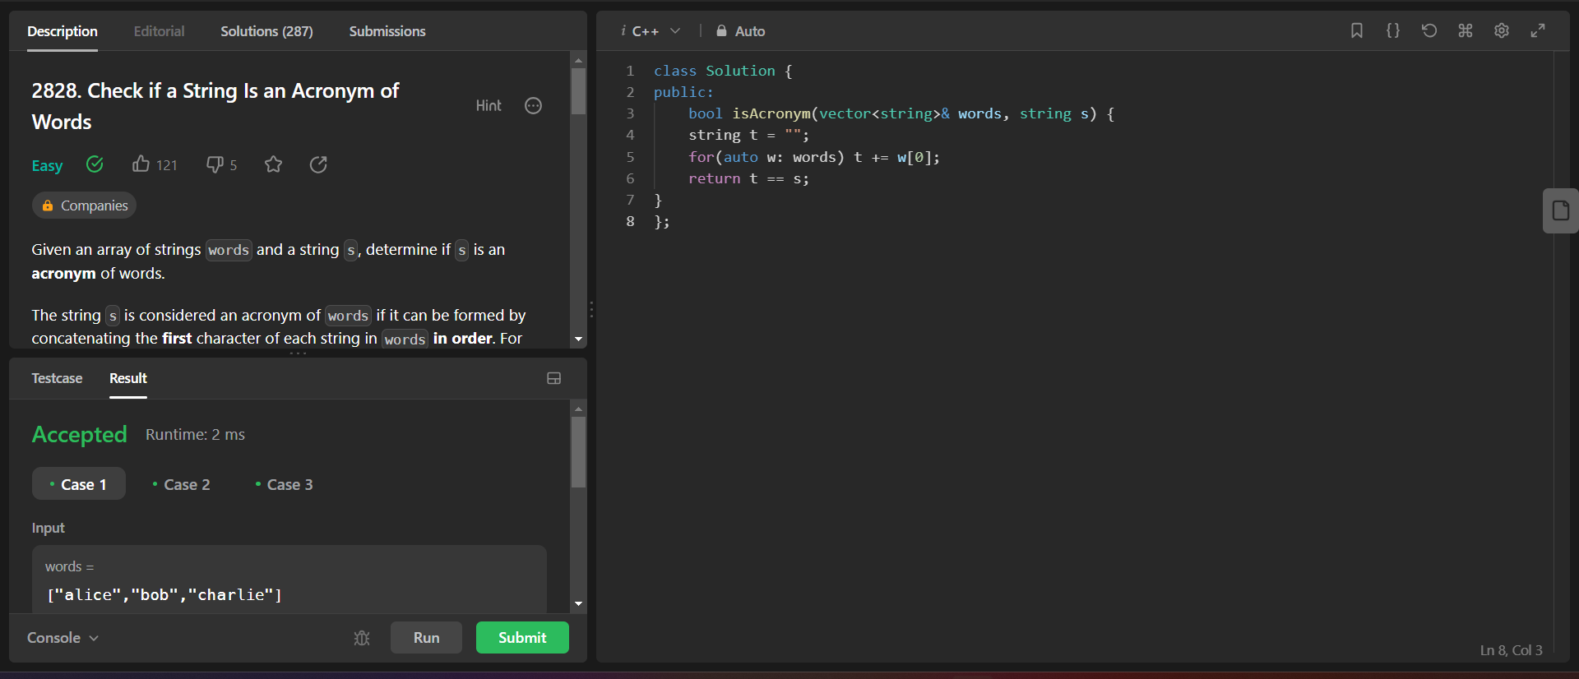Viewport: 1579px width, 679px height.
Task: Click description scrollbar down arrow
Action: coord(578,339)
